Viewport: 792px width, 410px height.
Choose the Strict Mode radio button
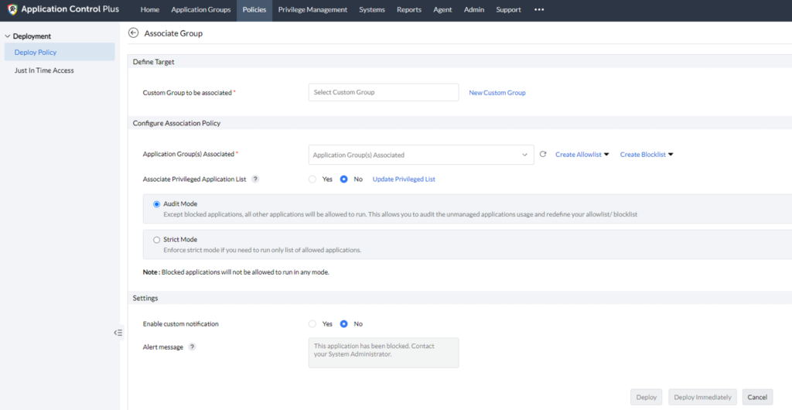(156, 240)
